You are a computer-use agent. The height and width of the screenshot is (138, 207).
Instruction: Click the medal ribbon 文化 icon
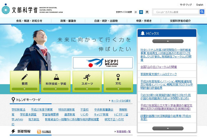point(118,77)
